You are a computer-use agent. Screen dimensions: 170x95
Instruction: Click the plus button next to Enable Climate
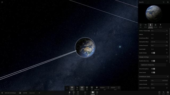coord(167,53)
